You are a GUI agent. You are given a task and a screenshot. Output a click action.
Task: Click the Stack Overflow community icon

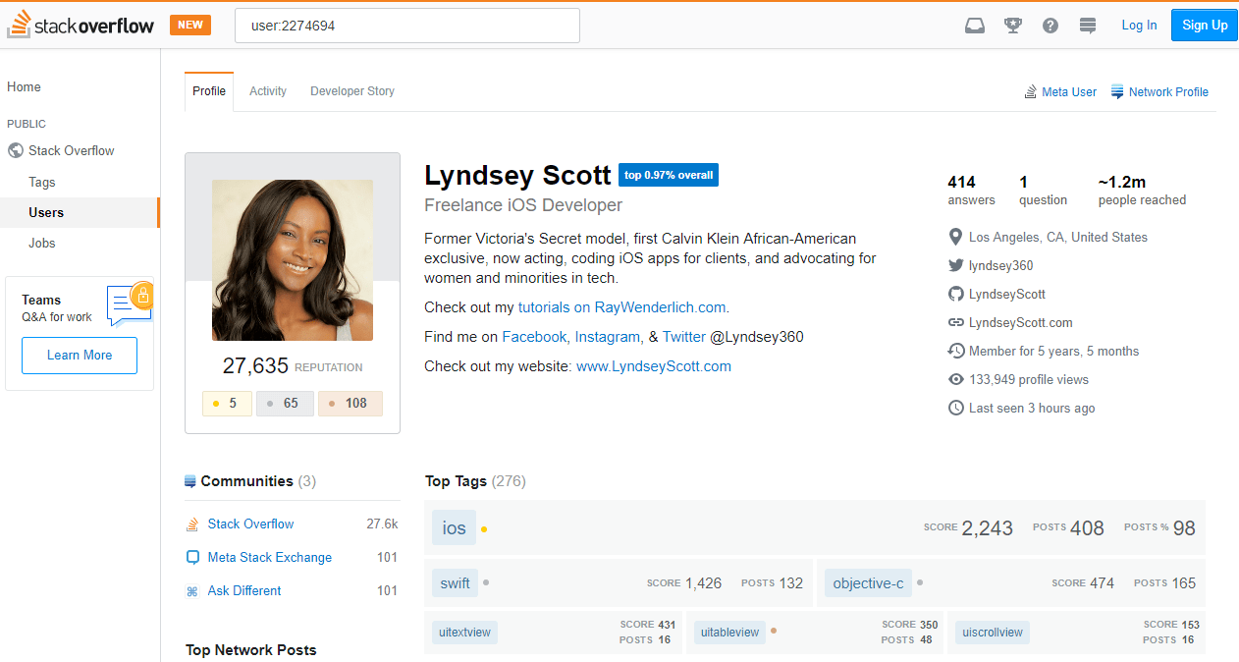192,524
